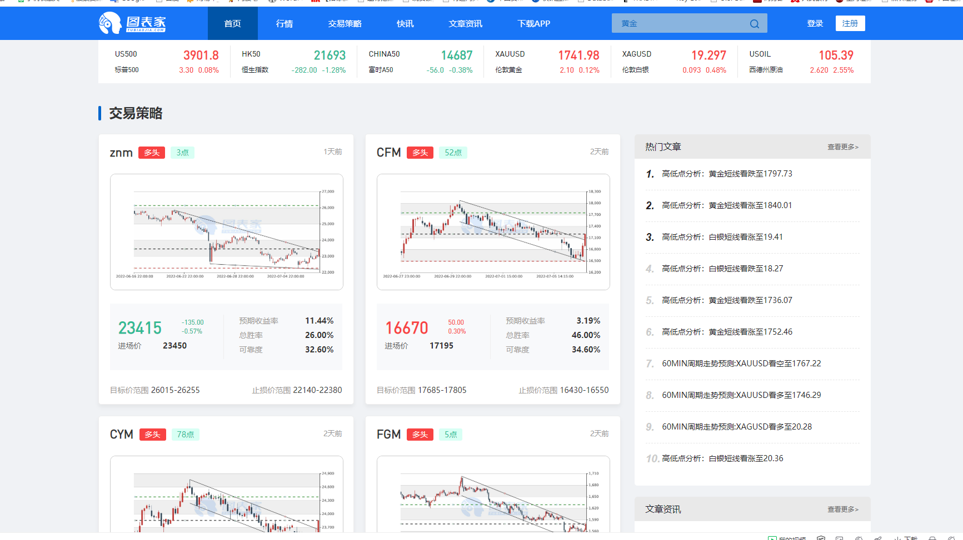Focus the 黄金 search input field
This screenshot has height=540, width=963.
pyautogui.click(x=681, y=24)
